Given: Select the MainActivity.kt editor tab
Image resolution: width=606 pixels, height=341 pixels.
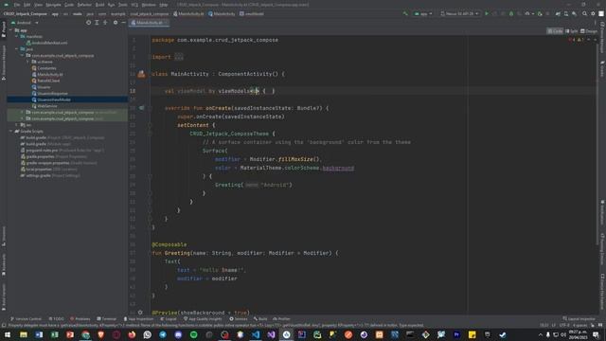Looking at the screenshot, I should (x=150, y=23).
